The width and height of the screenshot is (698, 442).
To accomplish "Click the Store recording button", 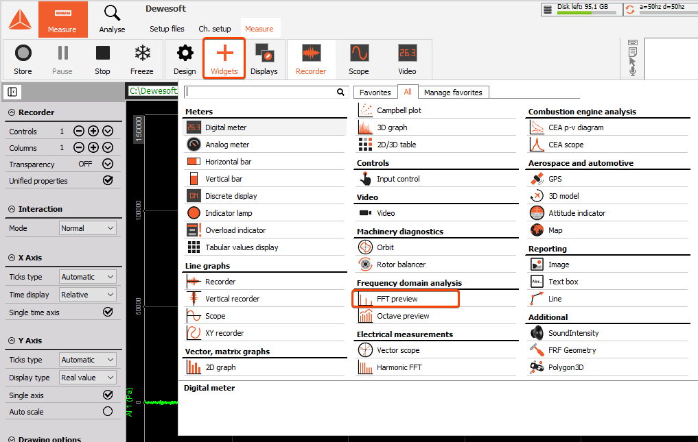I will (23, 59).
